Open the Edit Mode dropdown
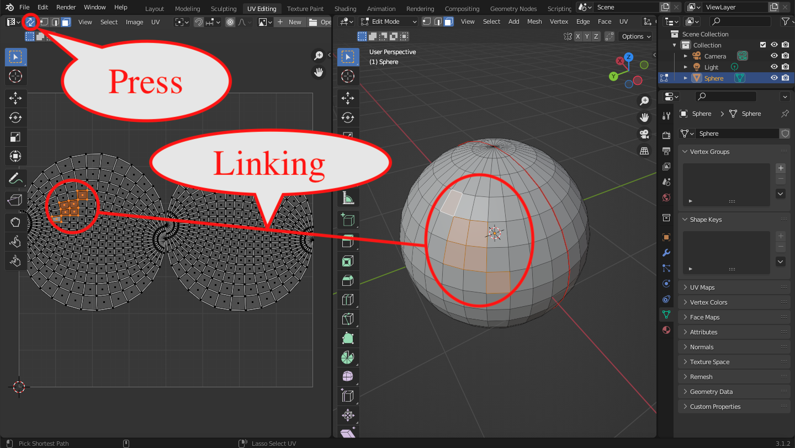 point(388,22)
